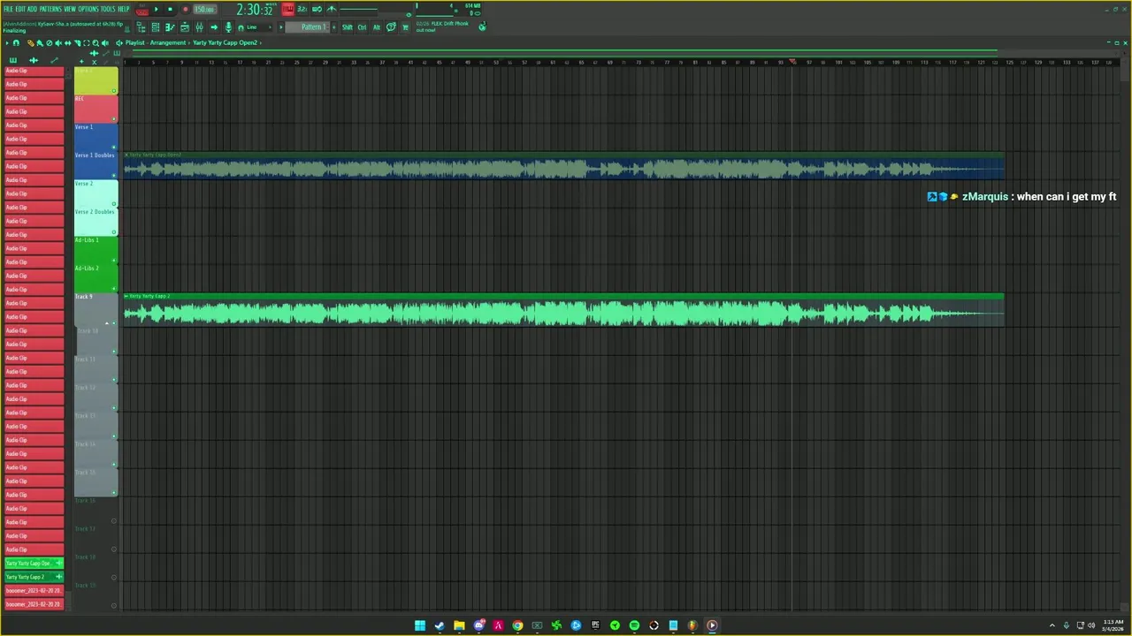
Task: Select the Verse 2 Doubles track header
Action: pyautogui.click(x=96, y=222)
